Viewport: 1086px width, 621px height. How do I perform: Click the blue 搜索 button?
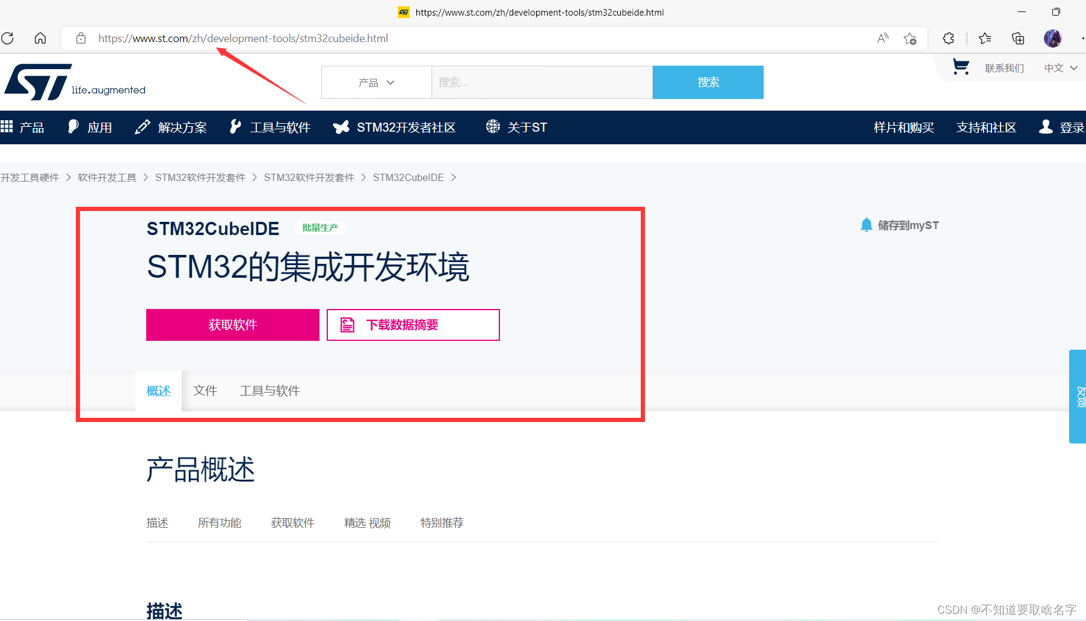[x=708, y=82]
